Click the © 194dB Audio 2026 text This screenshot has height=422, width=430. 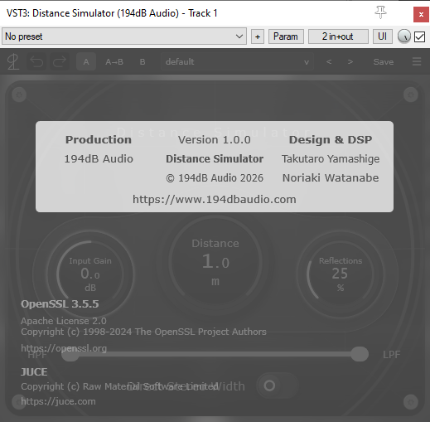coord(215,177)
